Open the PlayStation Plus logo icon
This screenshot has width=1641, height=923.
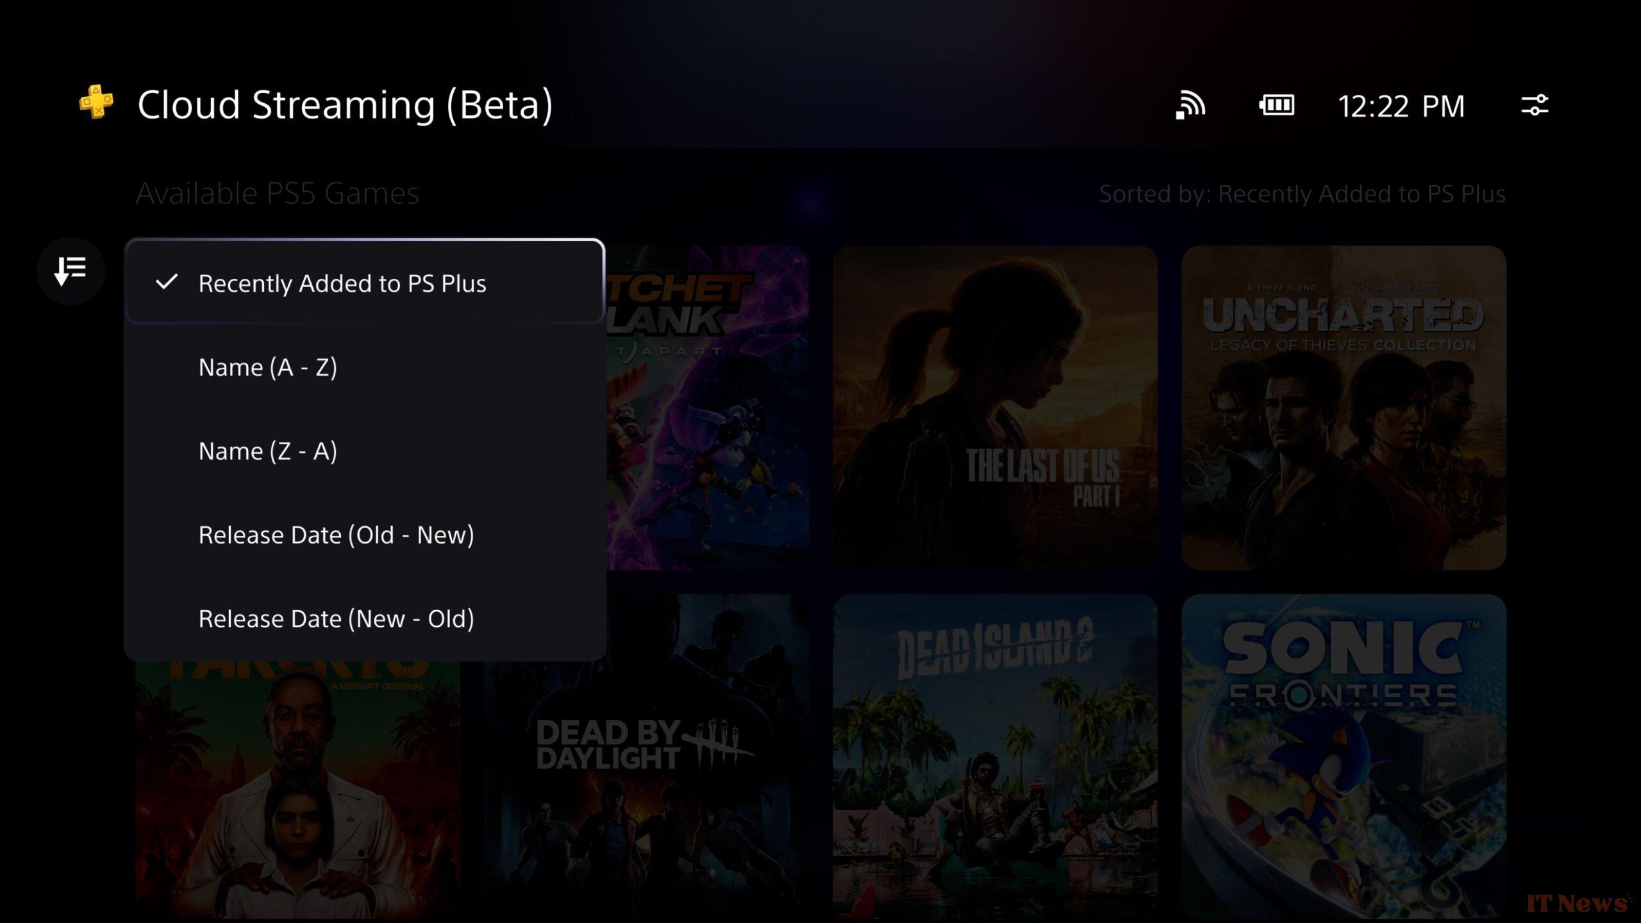96,103
